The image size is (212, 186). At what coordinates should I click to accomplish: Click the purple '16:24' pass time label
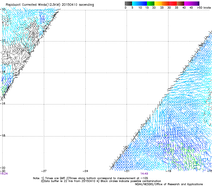pyautogui.click(x=4, y=174)
